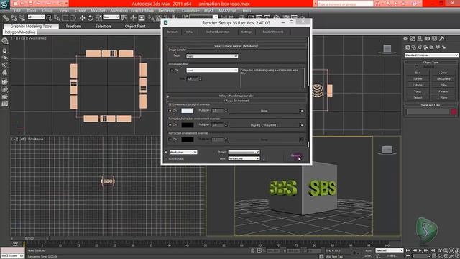Select the Helpers category icon
460x259 pixels.
tap(431, 47)
